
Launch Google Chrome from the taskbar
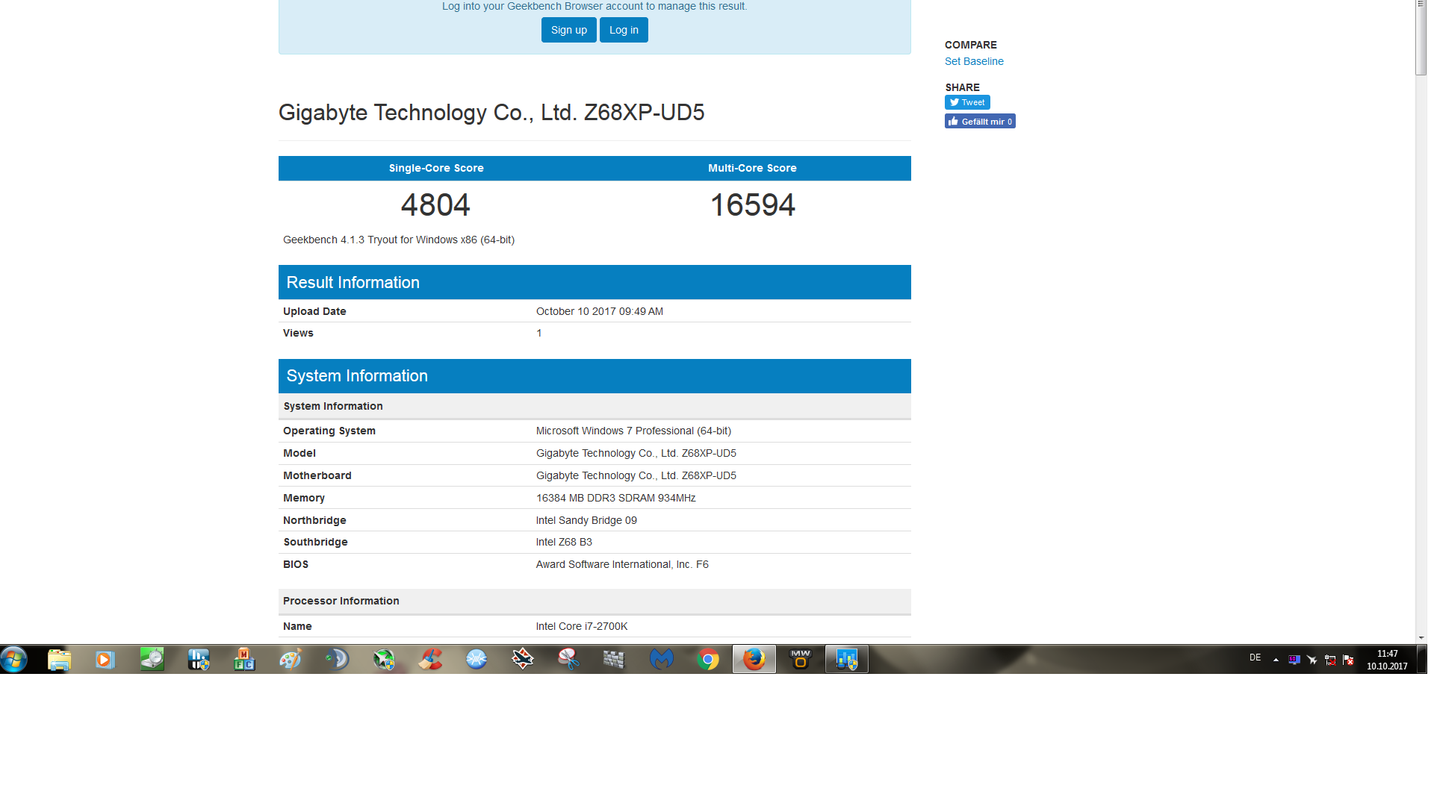(x=708, y=660)
